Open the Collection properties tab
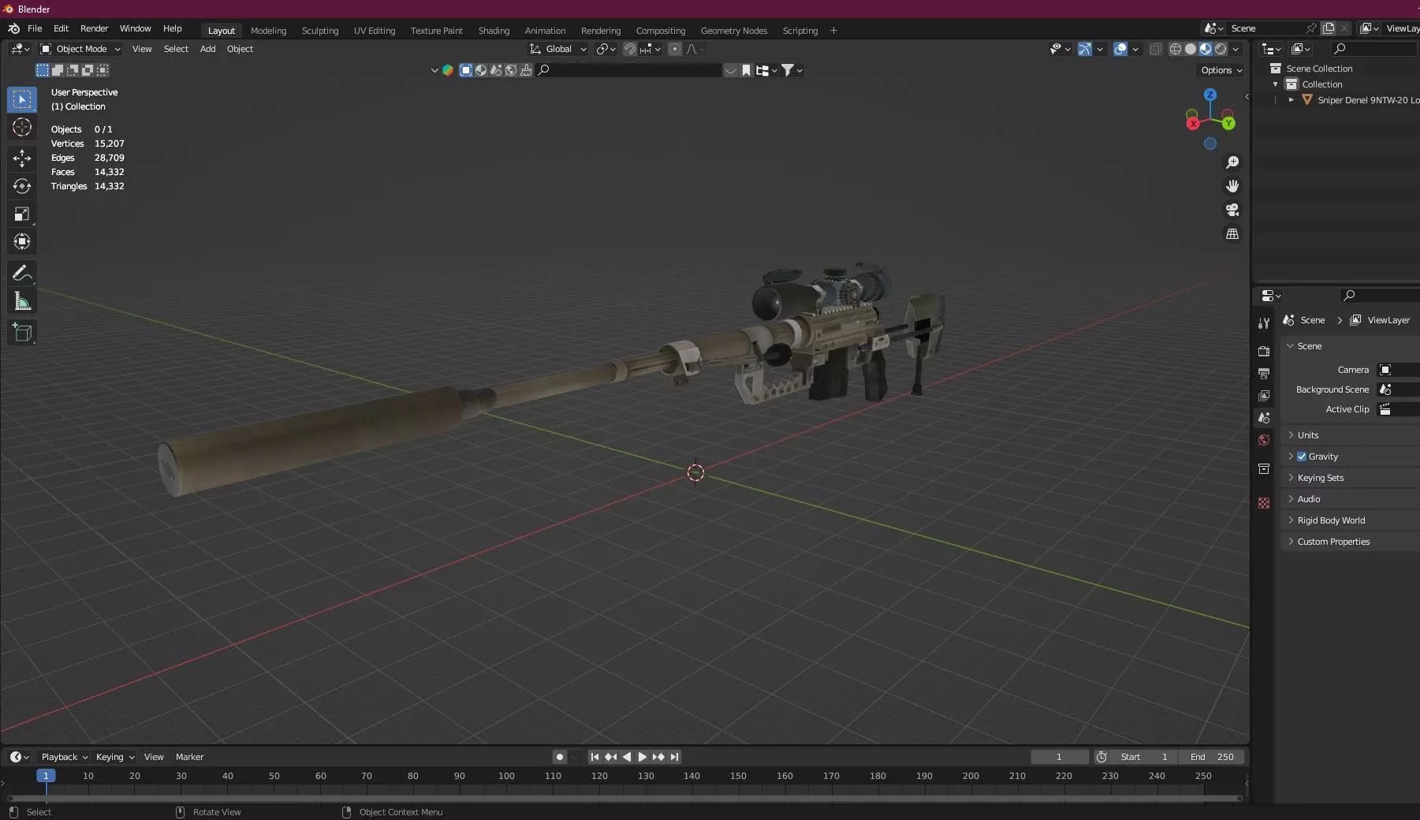Screen dimensions: 1420x820 tap(1264, 469)
